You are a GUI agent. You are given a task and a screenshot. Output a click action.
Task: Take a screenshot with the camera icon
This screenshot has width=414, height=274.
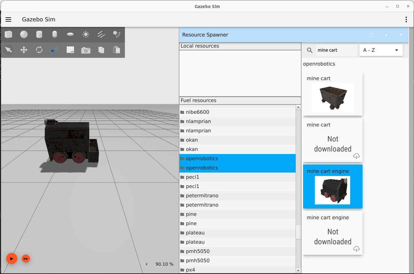pos(86,50)
